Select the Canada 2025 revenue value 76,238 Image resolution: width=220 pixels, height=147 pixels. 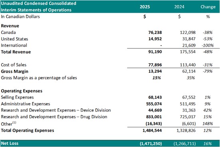tap(155, 32)
